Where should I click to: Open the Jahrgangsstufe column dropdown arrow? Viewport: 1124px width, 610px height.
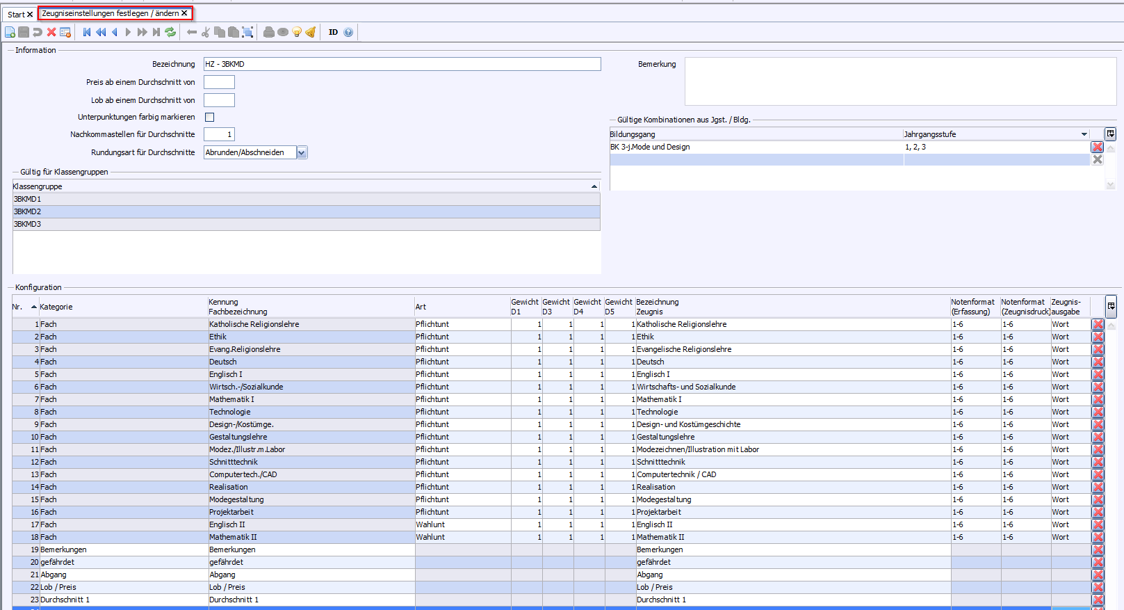[x=1084, y=134]
